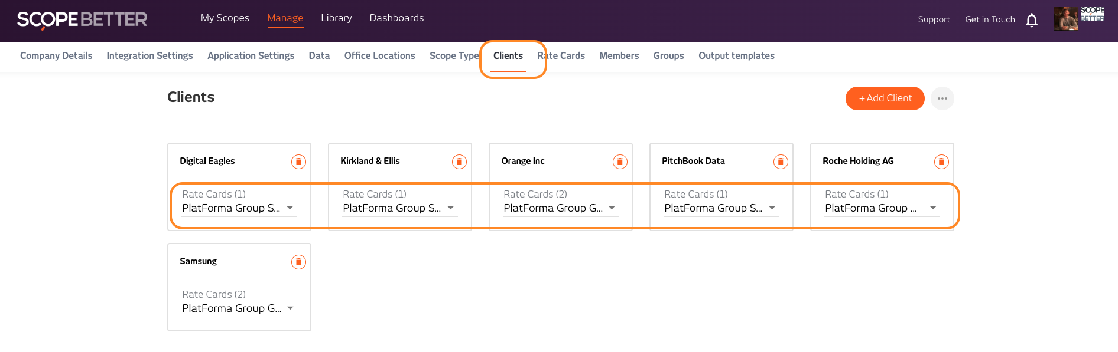Click trash icon on Kirkland & Ellis card

click(x=459, y=162)
